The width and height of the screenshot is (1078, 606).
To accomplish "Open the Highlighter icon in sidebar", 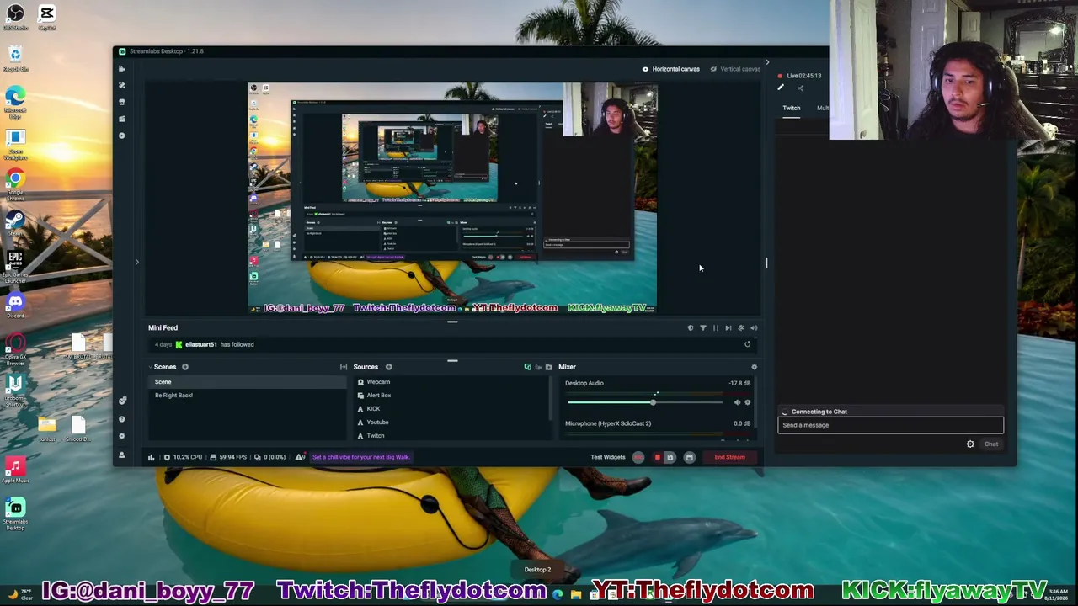I will click(x=122, y=119).
